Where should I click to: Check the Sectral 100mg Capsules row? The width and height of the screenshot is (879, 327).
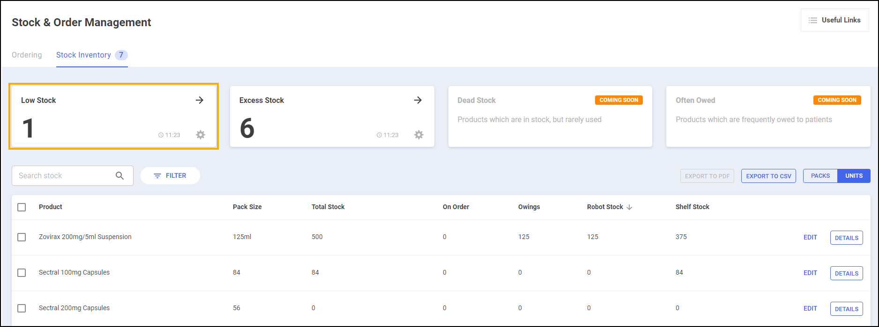[x=22, y=273]
